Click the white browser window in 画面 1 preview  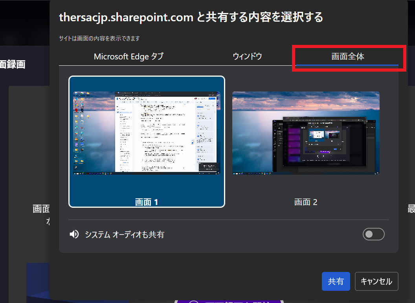(x=165, y=134)
